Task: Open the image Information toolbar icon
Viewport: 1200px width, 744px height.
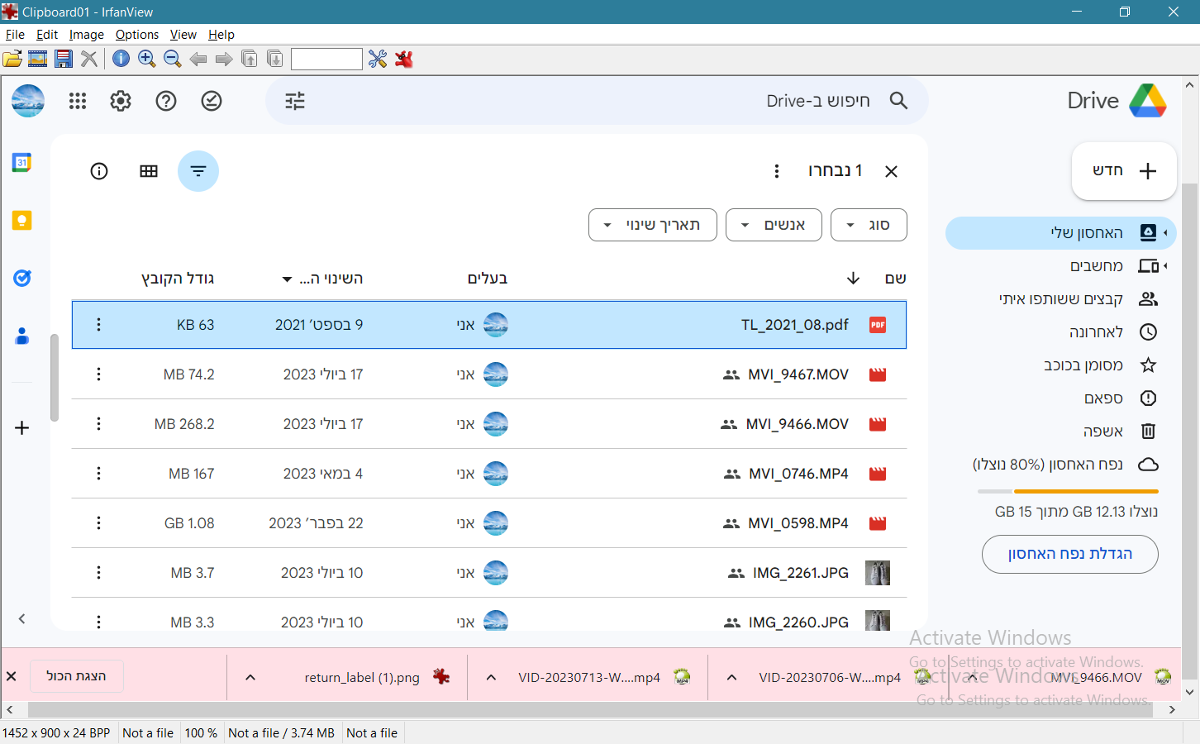Action: [x=121, y=59]
